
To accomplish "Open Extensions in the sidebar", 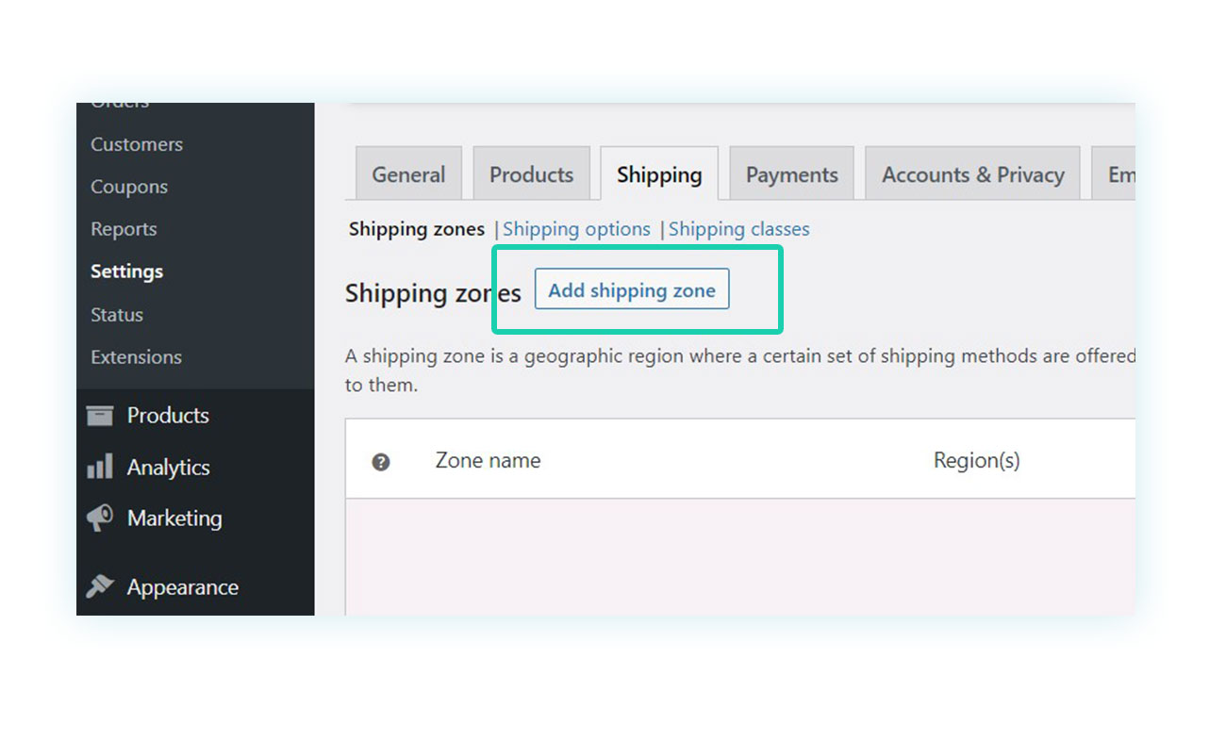I will click(136, 357).
